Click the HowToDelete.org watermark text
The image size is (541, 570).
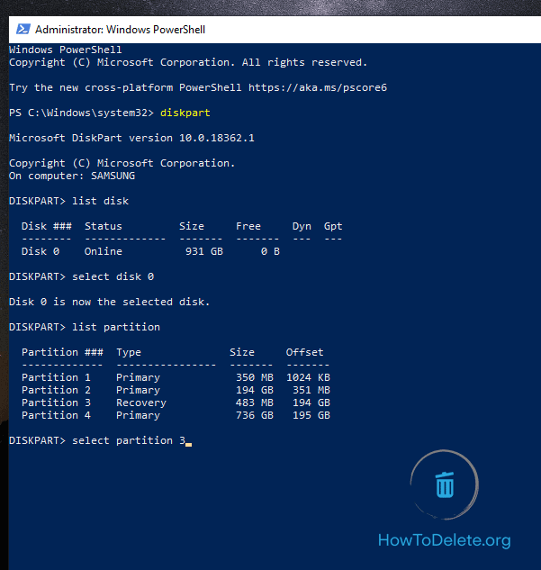click(x=444, y=541)
